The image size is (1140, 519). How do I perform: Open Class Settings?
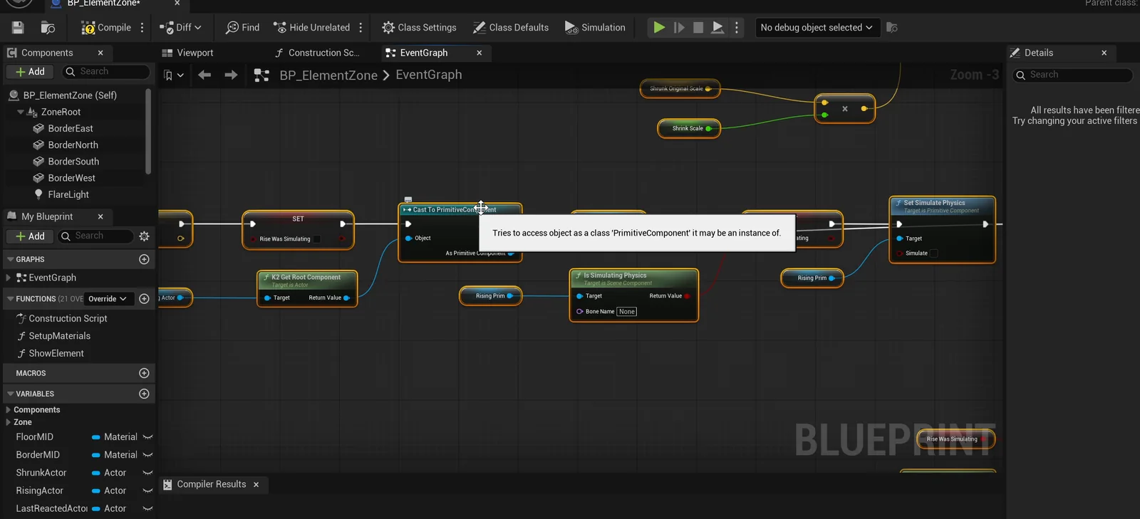[419, 28]
